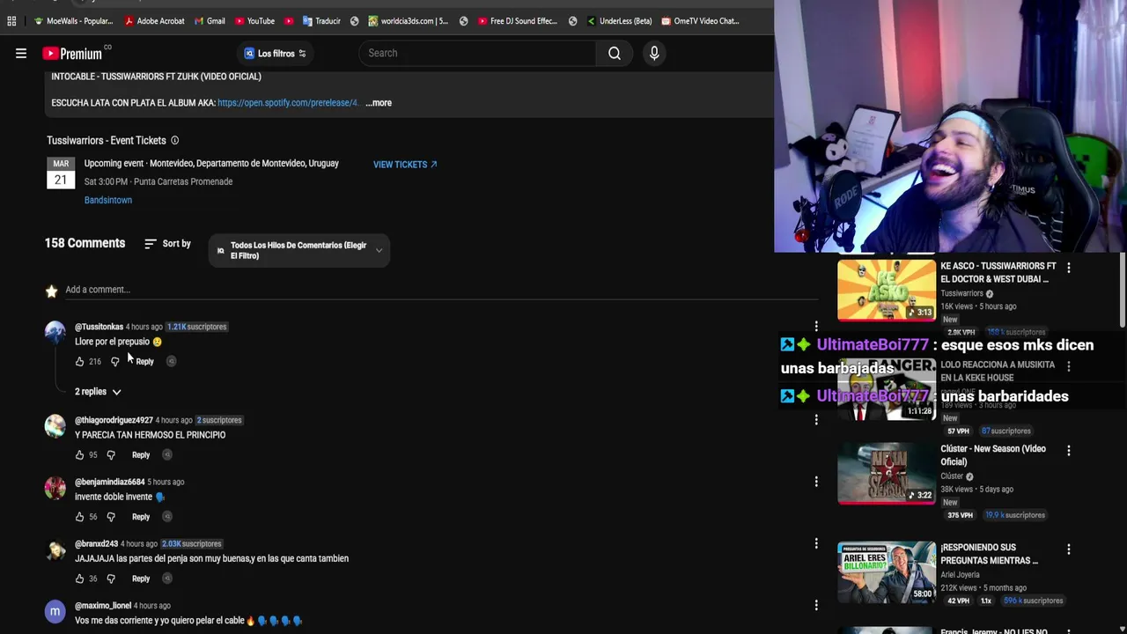1127x634 pixels.
Task: Click comment text 'Y PARECIA TAN HERMOSO EL PRINCIPIO'
Action: (x=150, y=435)
